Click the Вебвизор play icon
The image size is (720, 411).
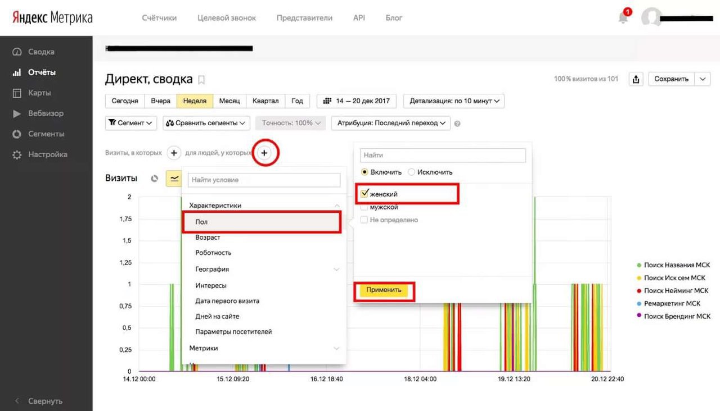tap(17, 113)
